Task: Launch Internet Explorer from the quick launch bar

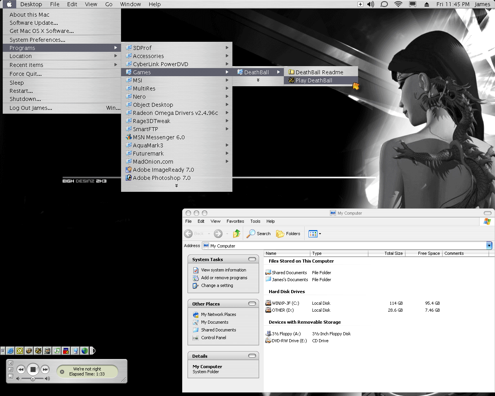Action: point(10,351)
